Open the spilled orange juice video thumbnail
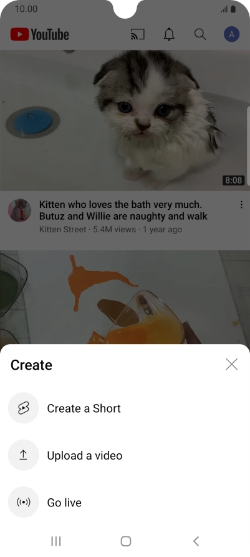Viewport: 250px width, 557px height. 125,297
